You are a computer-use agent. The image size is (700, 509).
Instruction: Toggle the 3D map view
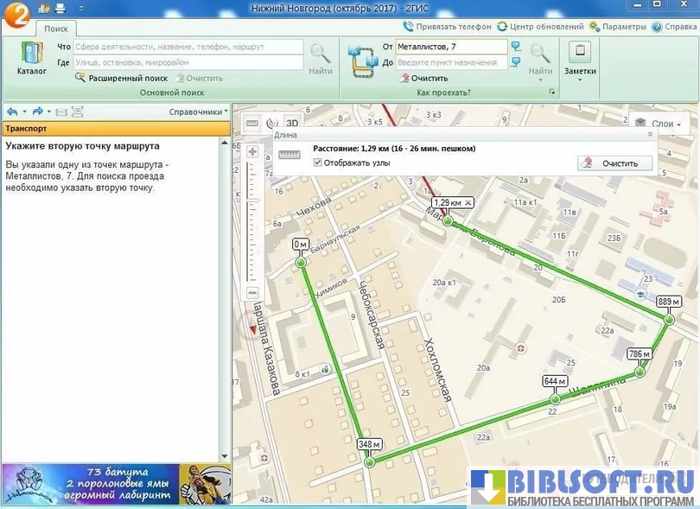[x=292, y=124]
